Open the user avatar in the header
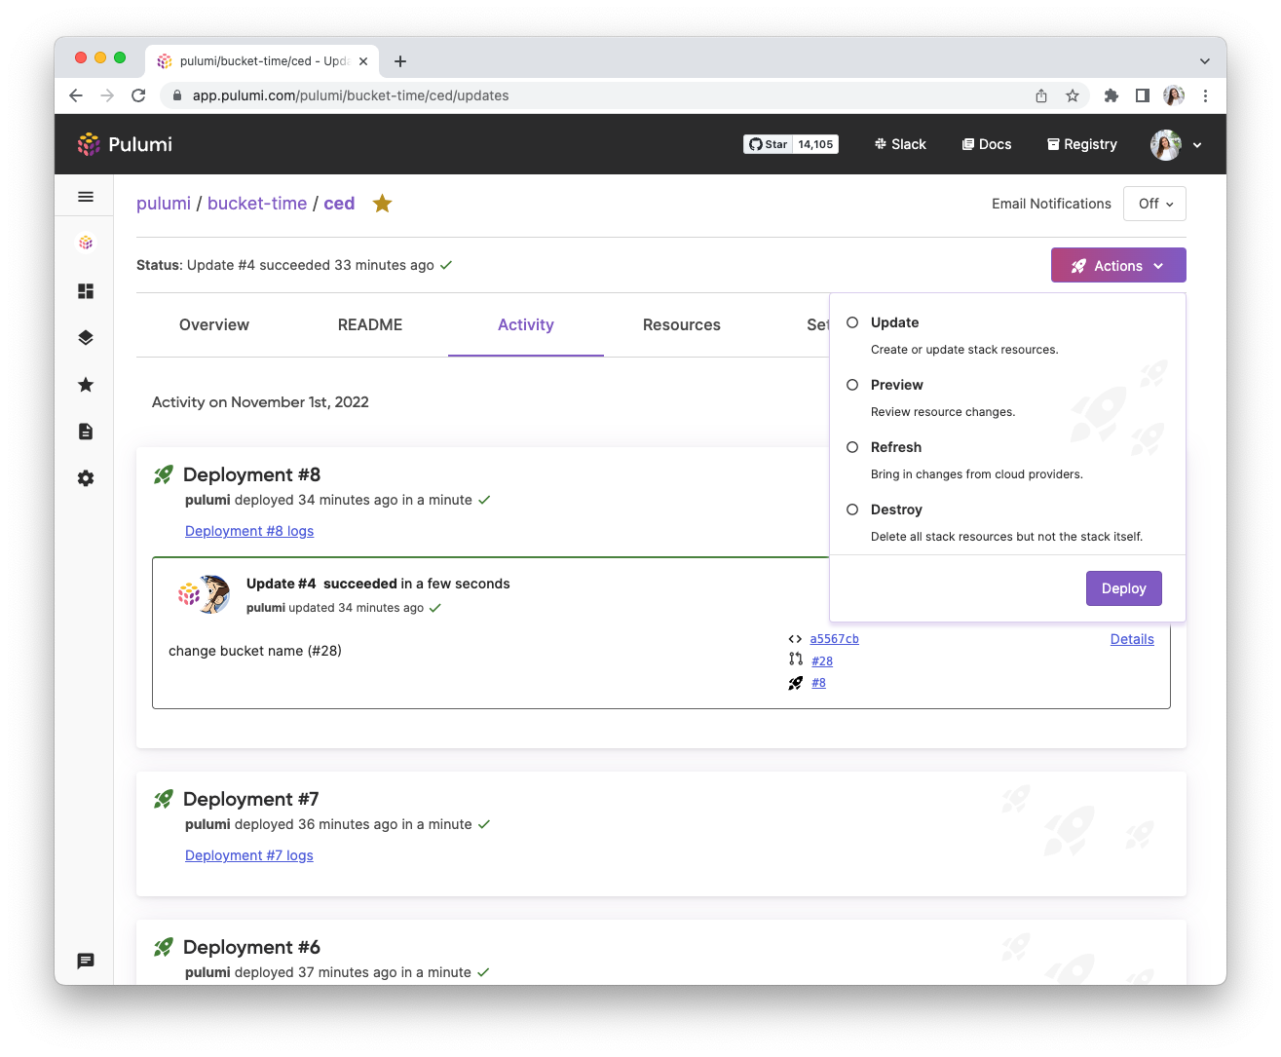 pyautogui.click(x=1166, y=144)
